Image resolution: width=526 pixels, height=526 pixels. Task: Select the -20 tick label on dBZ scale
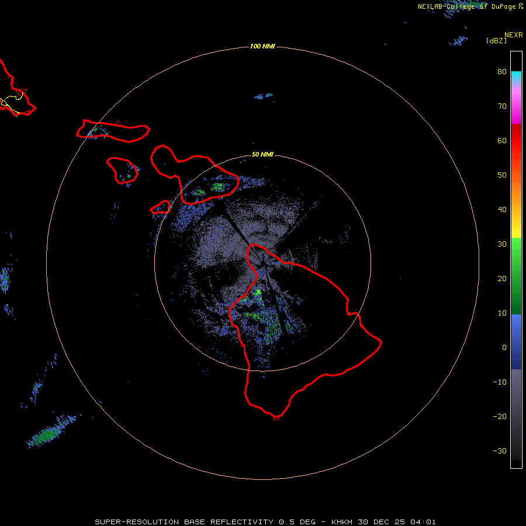click(500, 417)
